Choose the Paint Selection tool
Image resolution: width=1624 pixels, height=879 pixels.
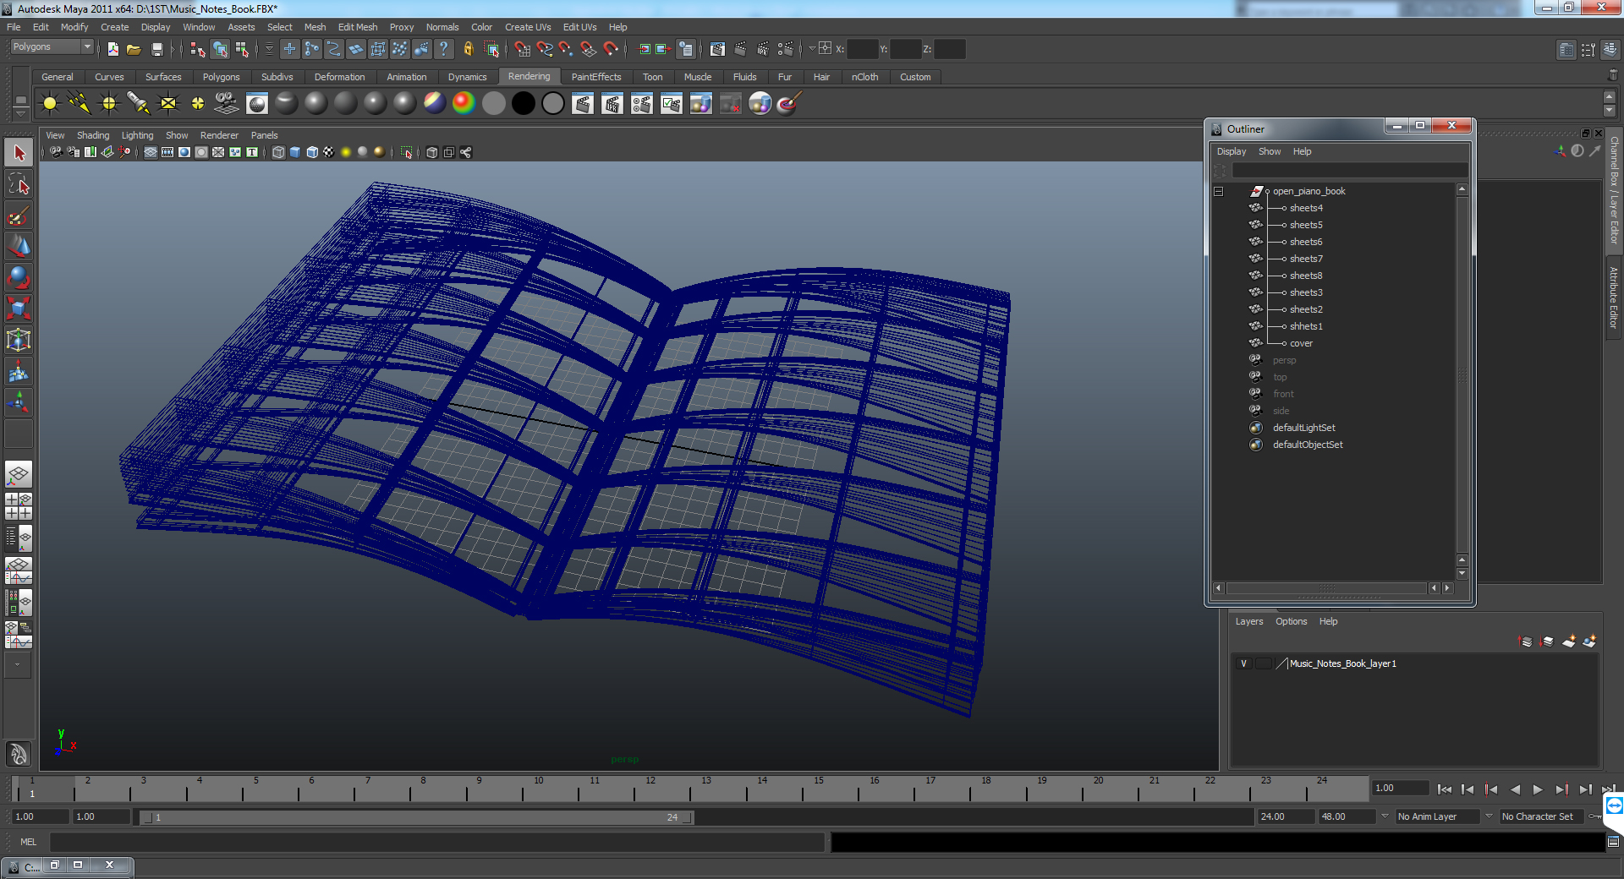(x=19, y=216)
